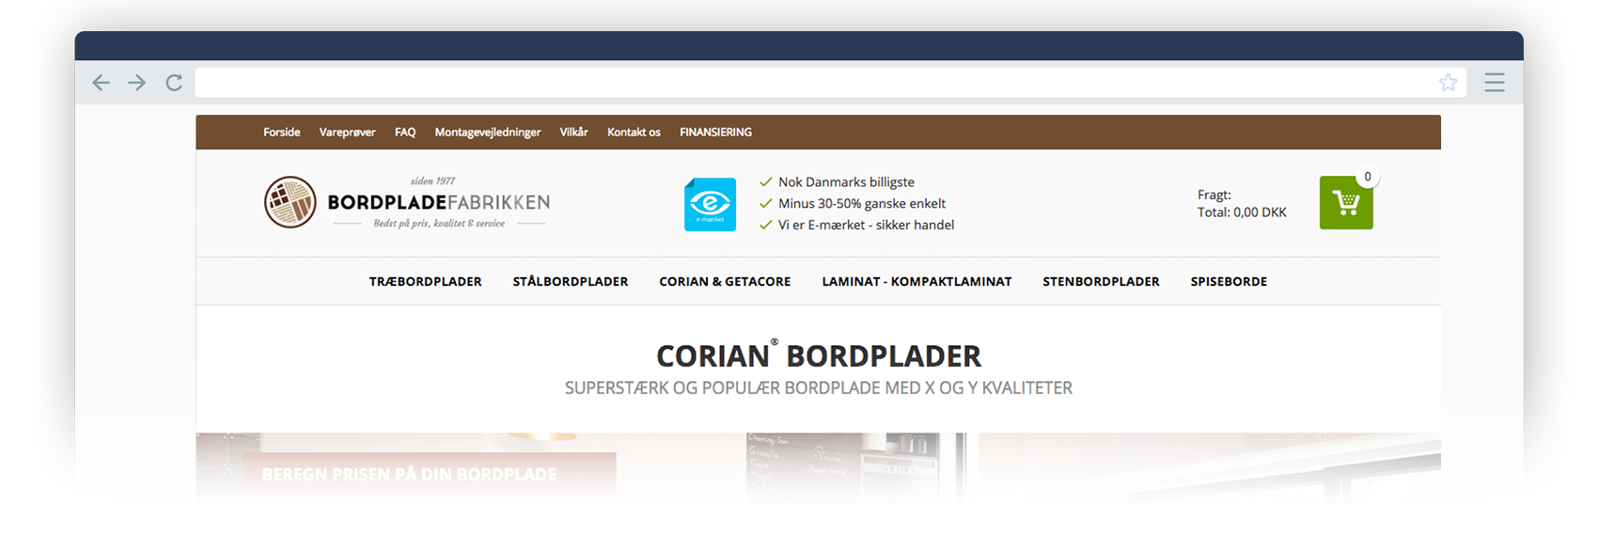Open the green shopping cart
Screen dimensions: 1598x533
coord(1345,203)
